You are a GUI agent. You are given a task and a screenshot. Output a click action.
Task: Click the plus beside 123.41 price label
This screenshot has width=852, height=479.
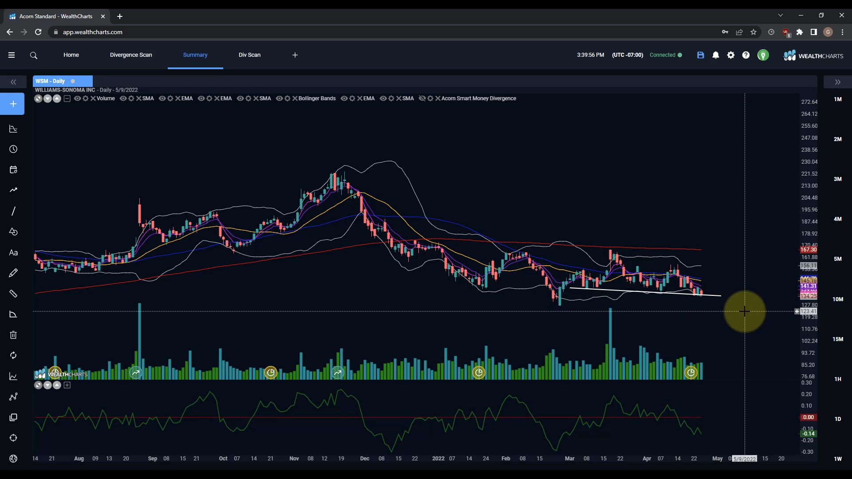pos(797,311)
